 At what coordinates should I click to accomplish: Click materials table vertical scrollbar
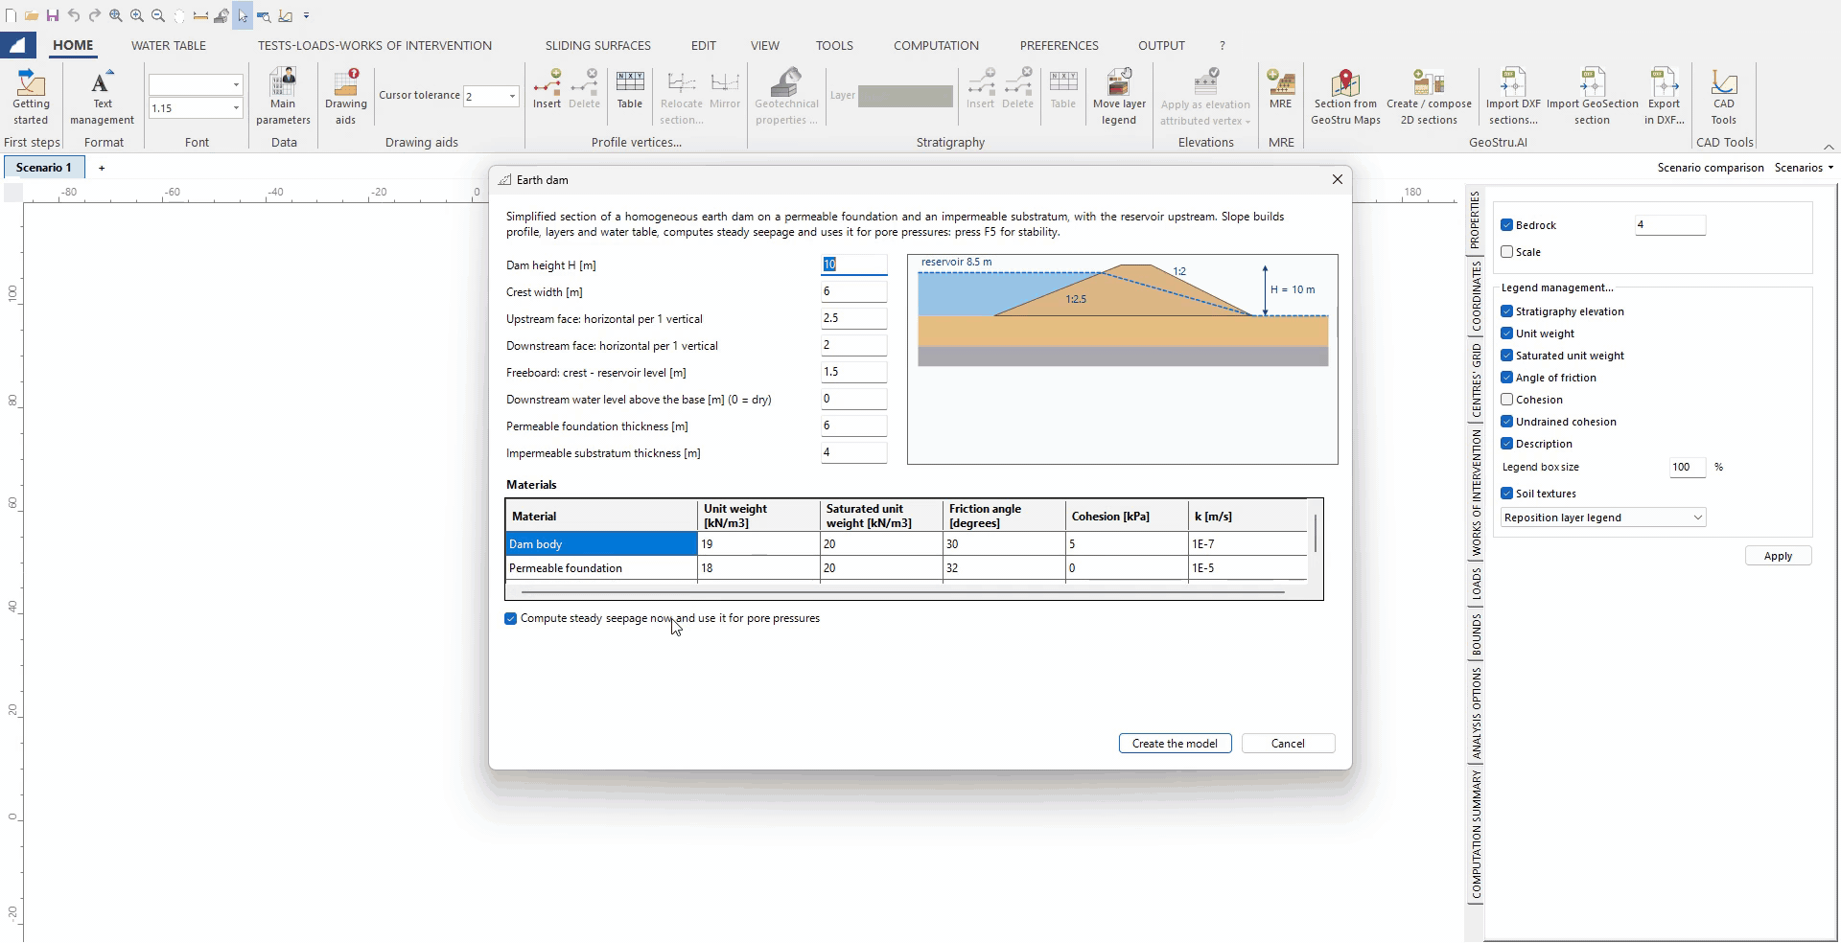[x=1316, y=534]
